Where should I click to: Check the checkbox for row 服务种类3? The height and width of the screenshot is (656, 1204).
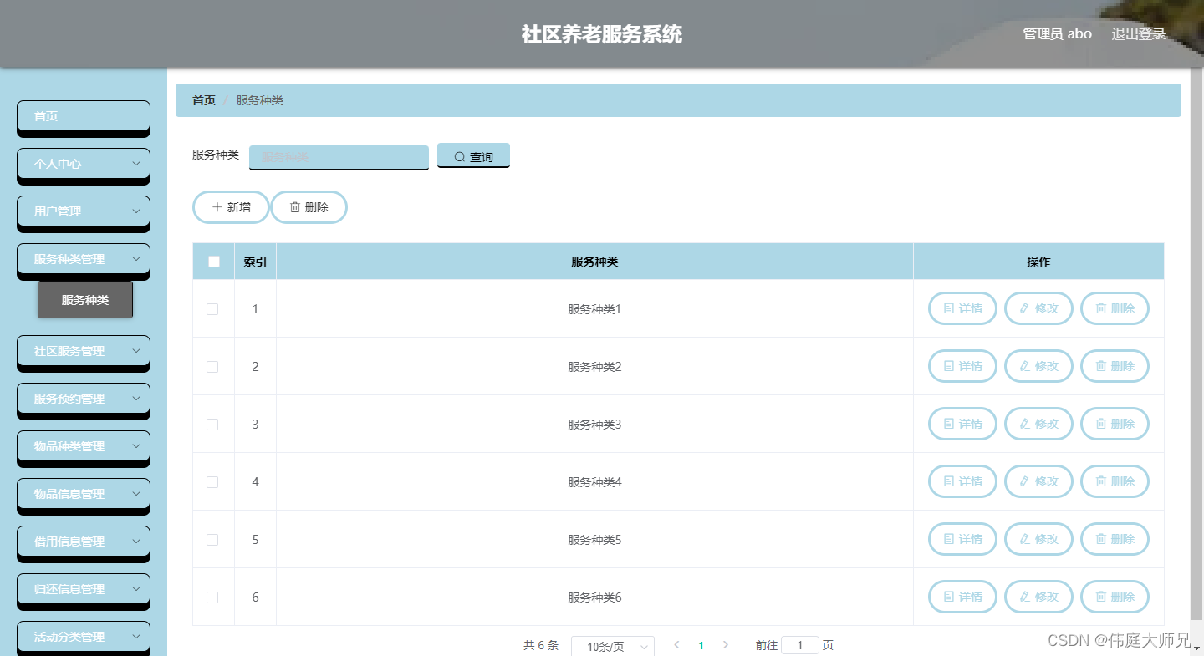coord(212,425)
